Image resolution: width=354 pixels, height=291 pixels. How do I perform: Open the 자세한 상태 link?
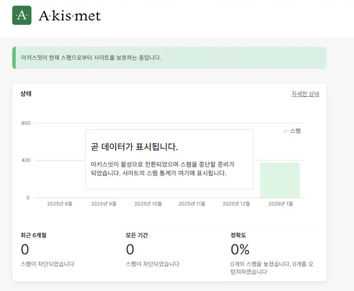305,94
